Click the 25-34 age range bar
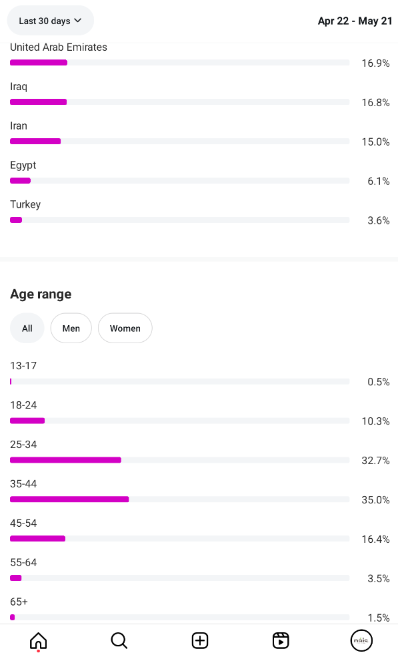 pyautogui.click(x=179, y=460)
